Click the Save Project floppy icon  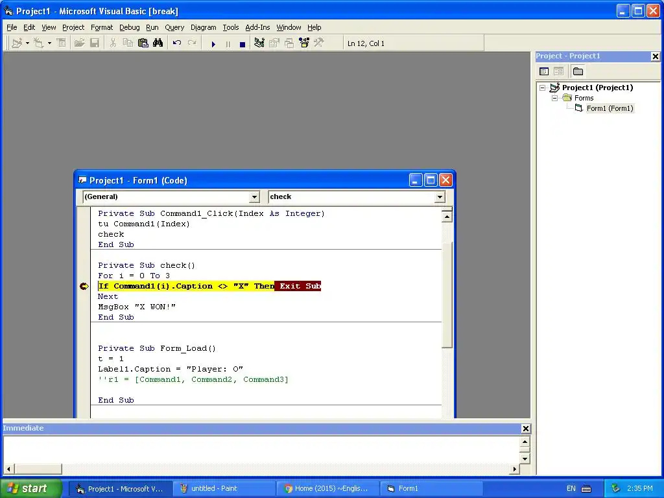click(x=95, y=43)
